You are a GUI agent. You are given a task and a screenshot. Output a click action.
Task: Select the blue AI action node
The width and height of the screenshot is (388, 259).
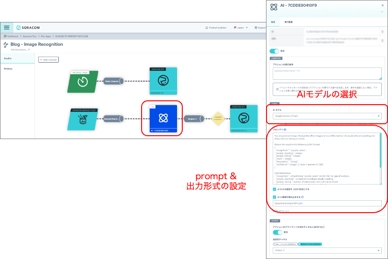163,119
